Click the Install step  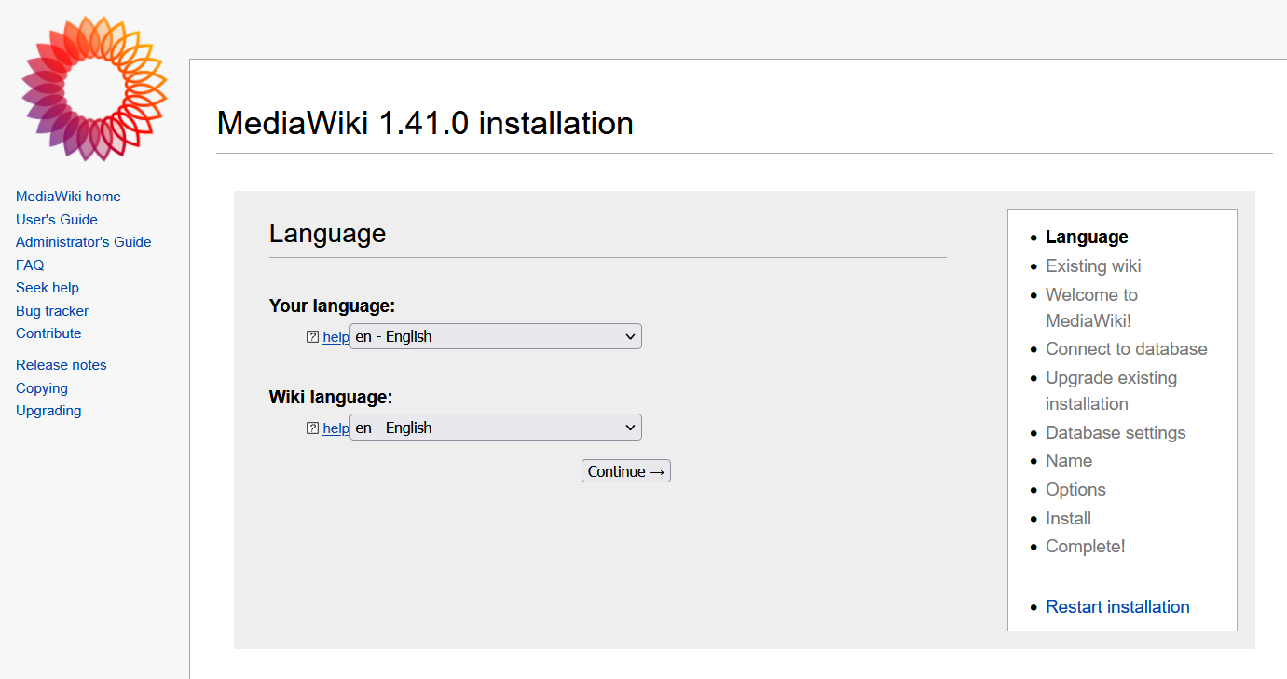coord(1068,519)
